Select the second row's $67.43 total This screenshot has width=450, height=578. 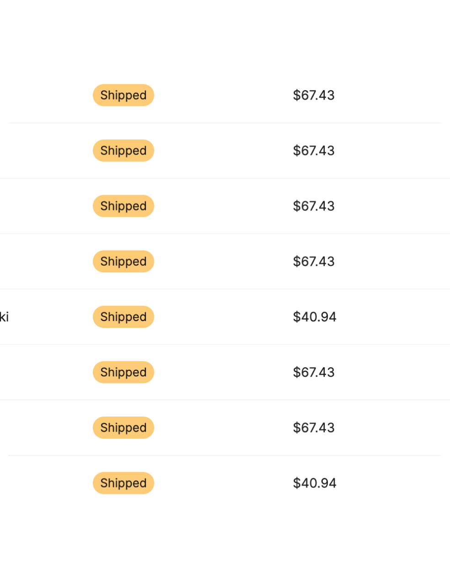click(314, 150)
